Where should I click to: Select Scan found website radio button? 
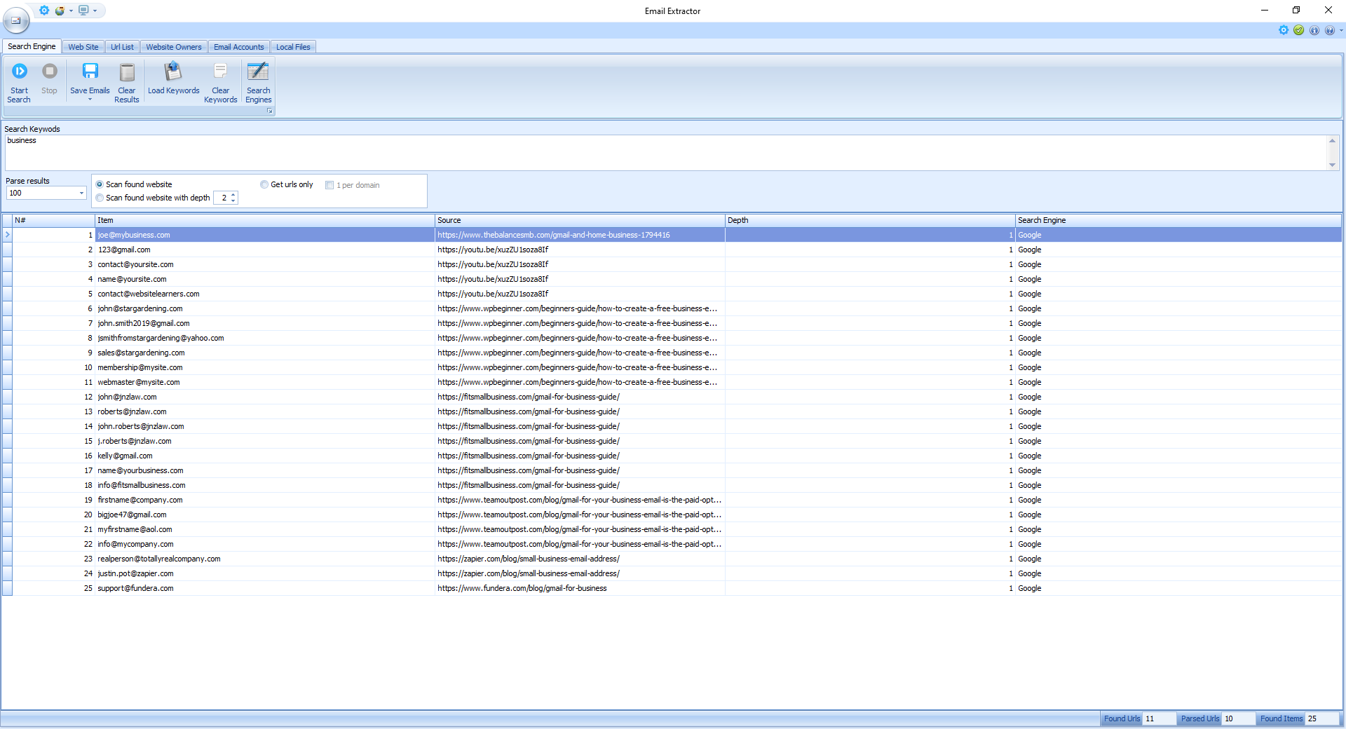100,185
